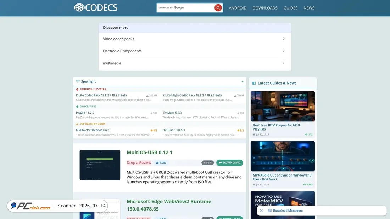
Task: Click the Best Free IPTV Players thumbnail
Action: tap(283, 106)
